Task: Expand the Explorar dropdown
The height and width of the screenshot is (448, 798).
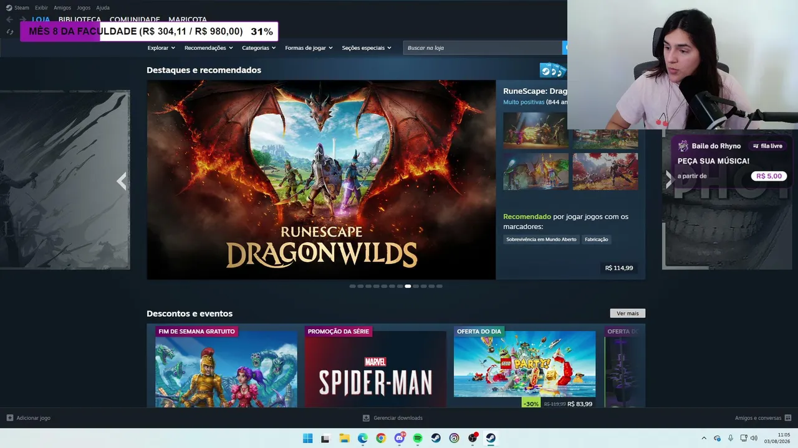Action: [x=161, y=48]
